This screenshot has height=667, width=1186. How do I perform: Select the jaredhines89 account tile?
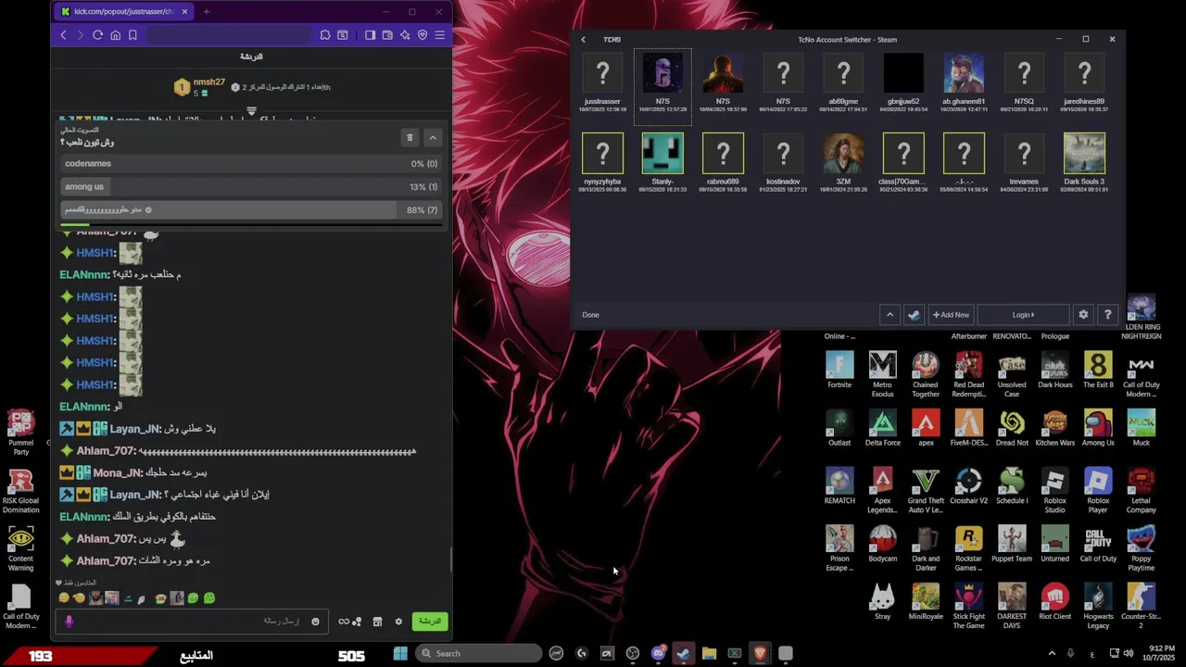pos(1084,83)
